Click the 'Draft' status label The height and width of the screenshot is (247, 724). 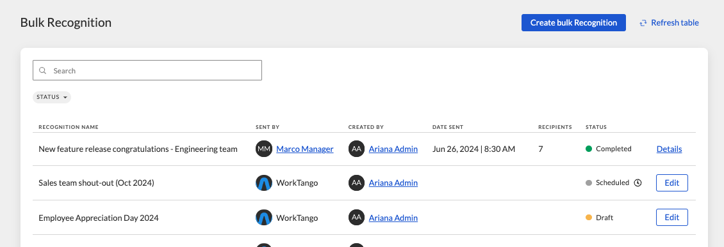pos(604,218)
